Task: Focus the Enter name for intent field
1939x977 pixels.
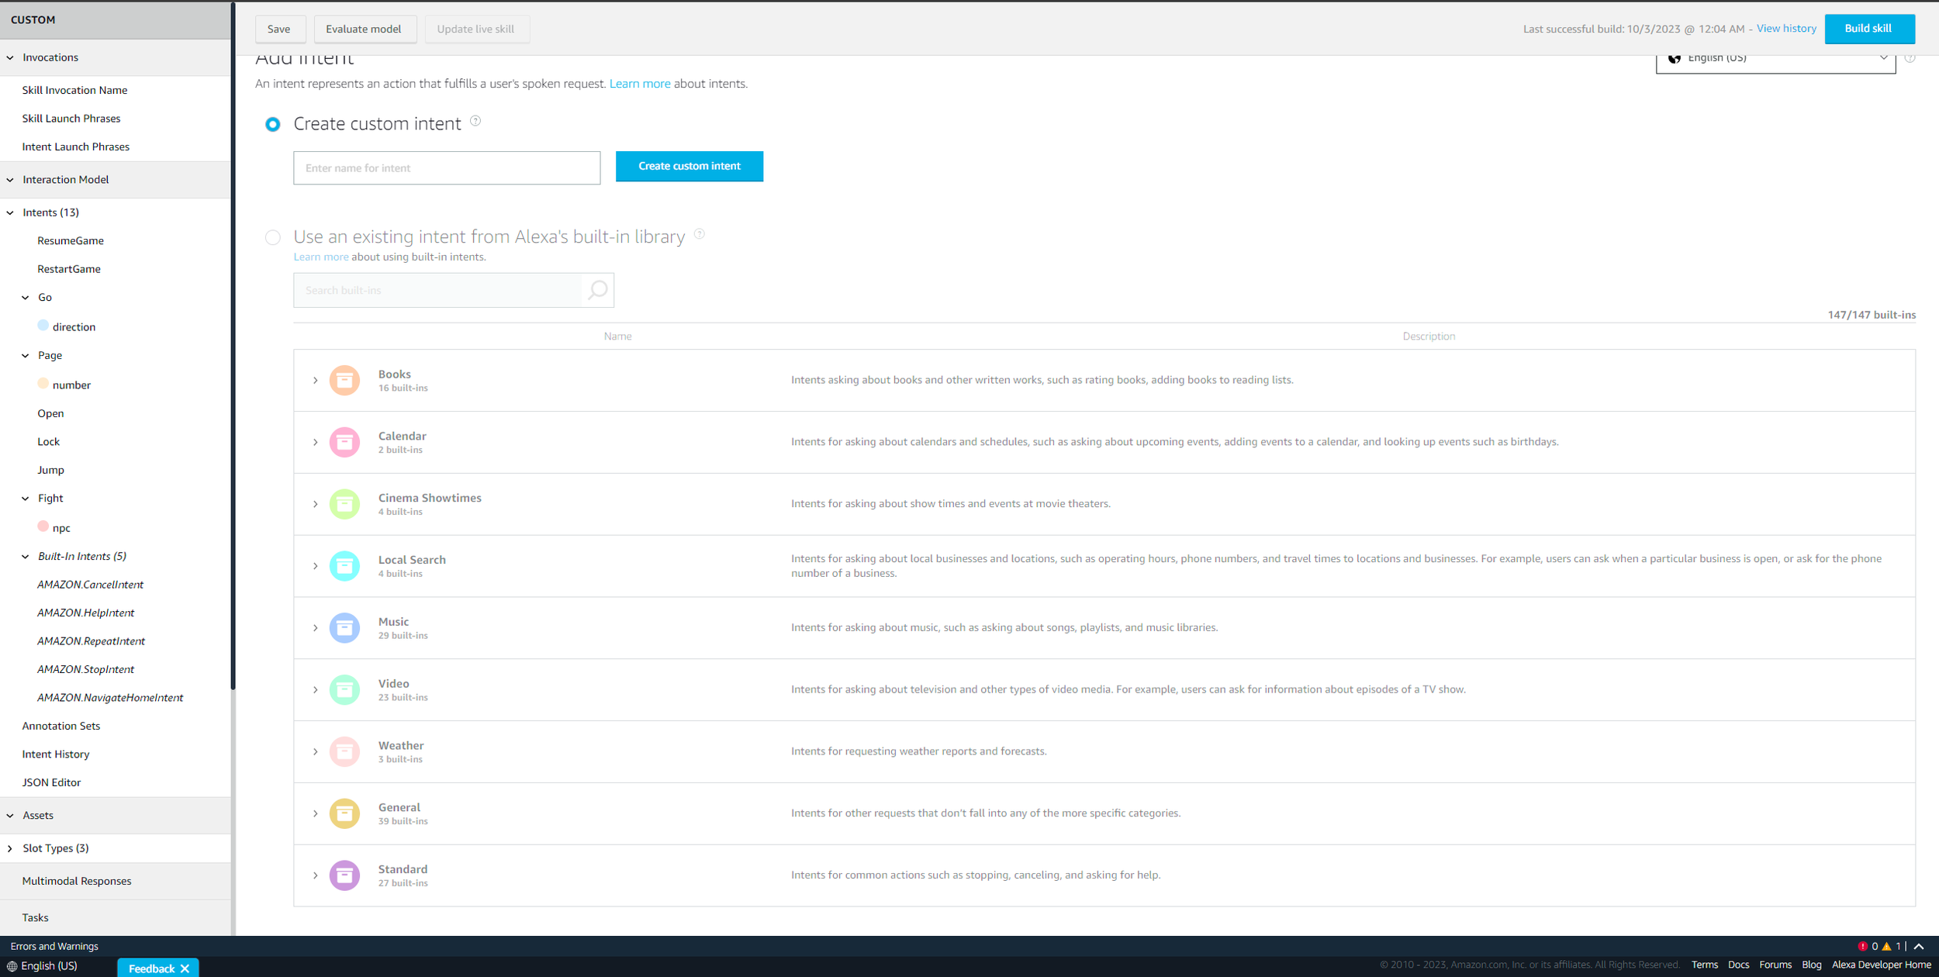Action: pos(447,167)
